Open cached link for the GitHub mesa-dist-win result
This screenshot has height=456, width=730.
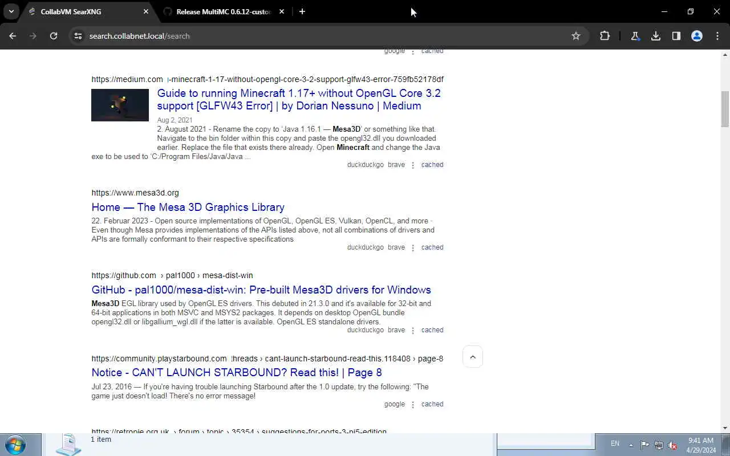pos(432,330)
